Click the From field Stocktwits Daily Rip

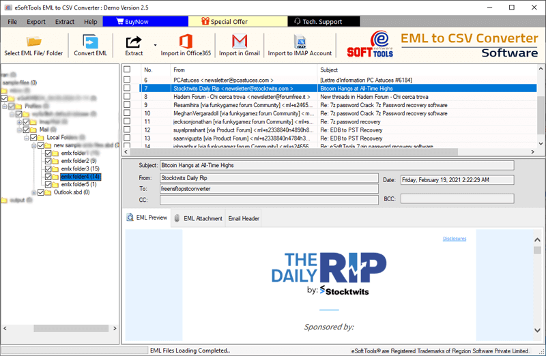(x=269, y=178)
